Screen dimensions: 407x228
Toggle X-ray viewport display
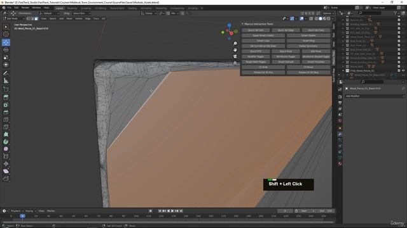311,18
